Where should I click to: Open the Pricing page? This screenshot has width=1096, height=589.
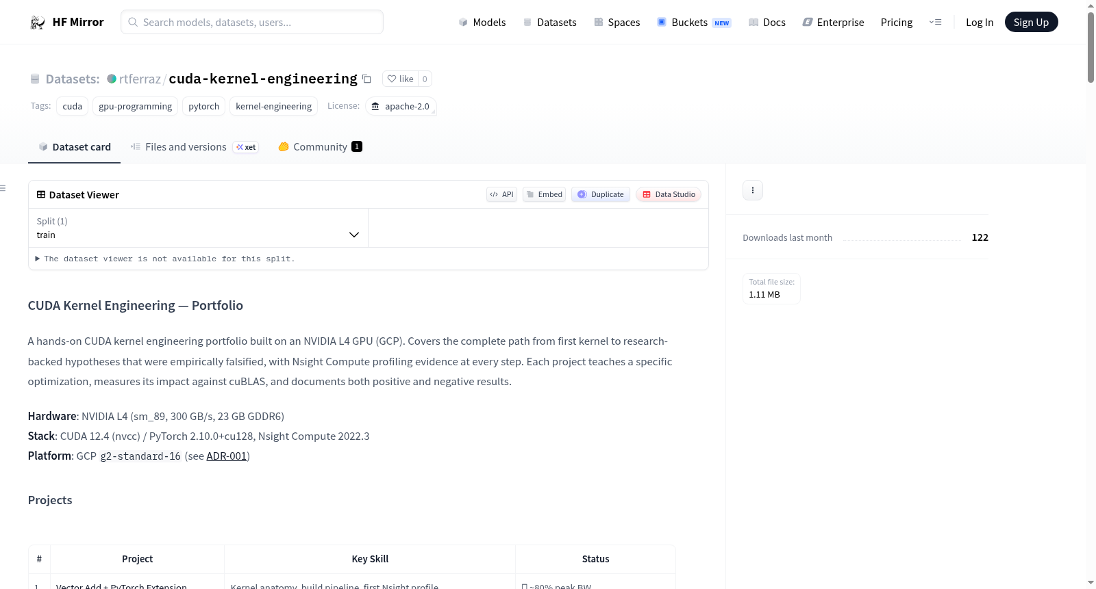coord(897,23)
